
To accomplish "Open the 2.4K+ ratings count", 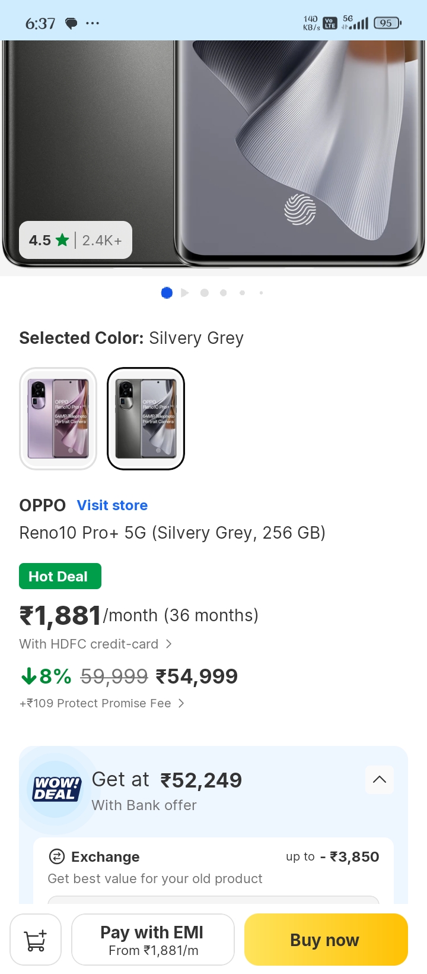I will (102, 240).
